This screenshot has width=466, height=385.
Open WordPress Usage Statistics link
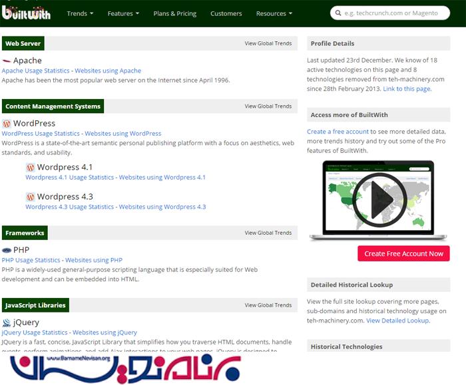tap(41, 134)
